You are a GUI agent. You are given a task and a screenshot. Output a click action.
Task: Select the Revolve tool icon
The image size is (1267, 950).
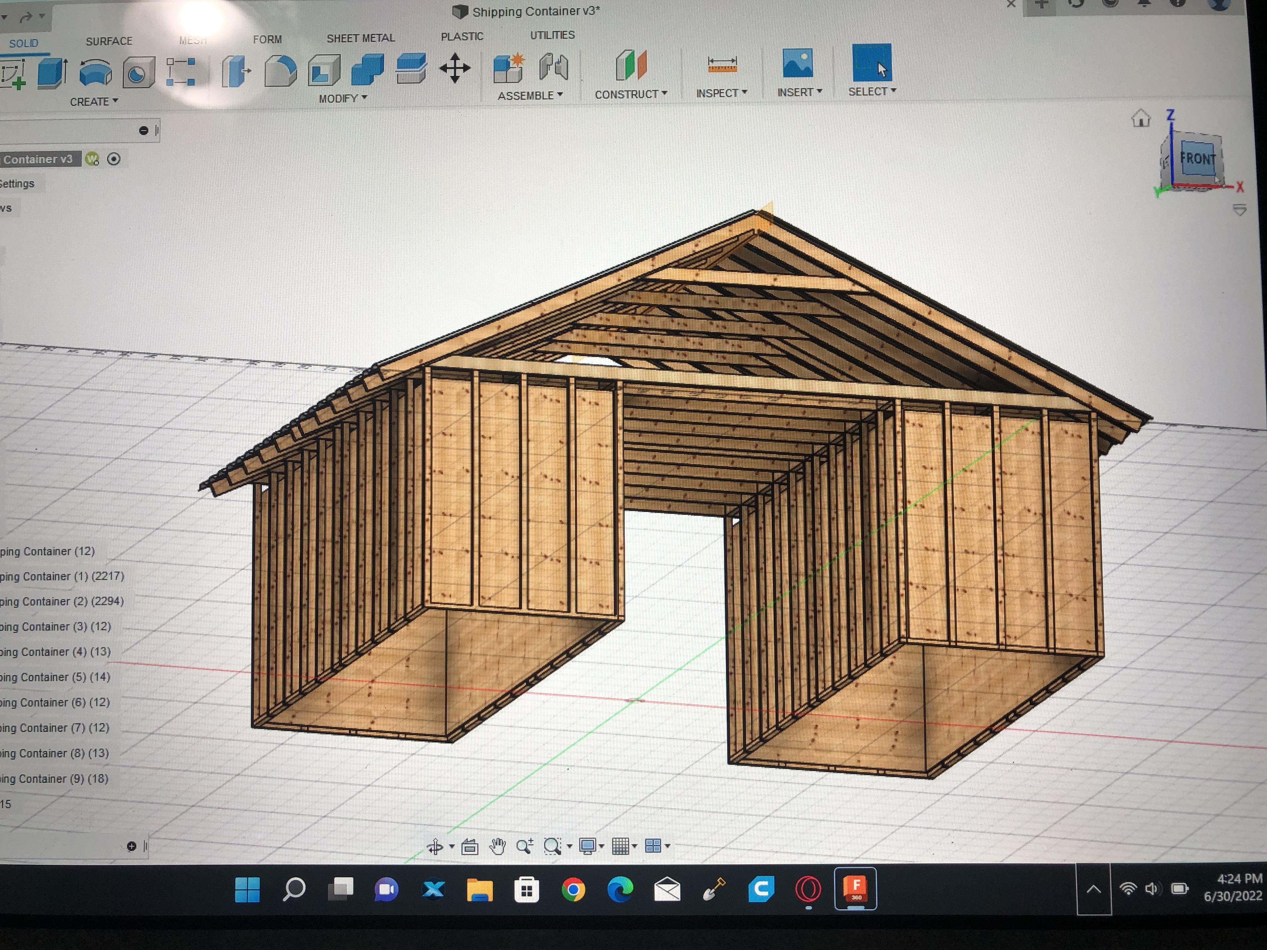[95, 73]
